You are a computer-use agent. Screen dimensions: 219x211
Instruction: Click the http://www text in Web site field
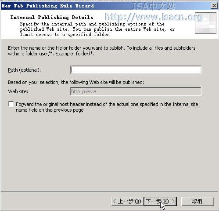(x=83, y=91)
